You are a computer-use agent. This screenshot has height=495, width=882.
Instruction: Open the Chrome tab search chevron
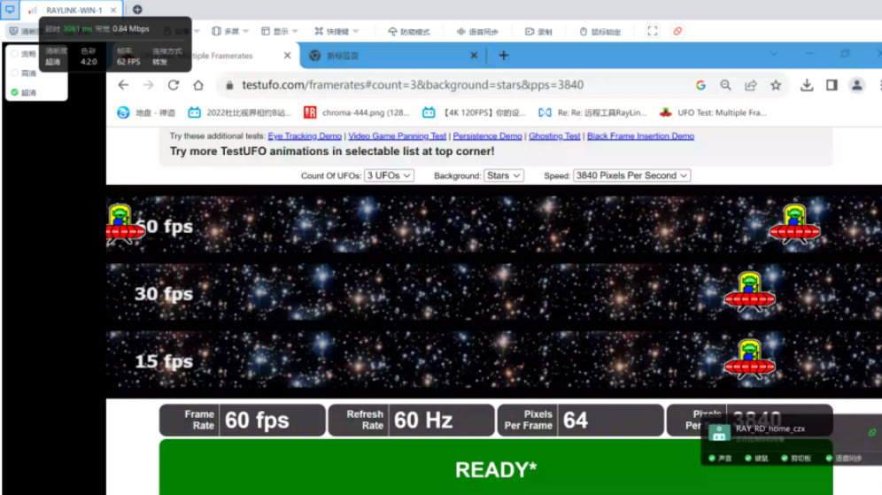pyautogui.click(x=774, y=53)
